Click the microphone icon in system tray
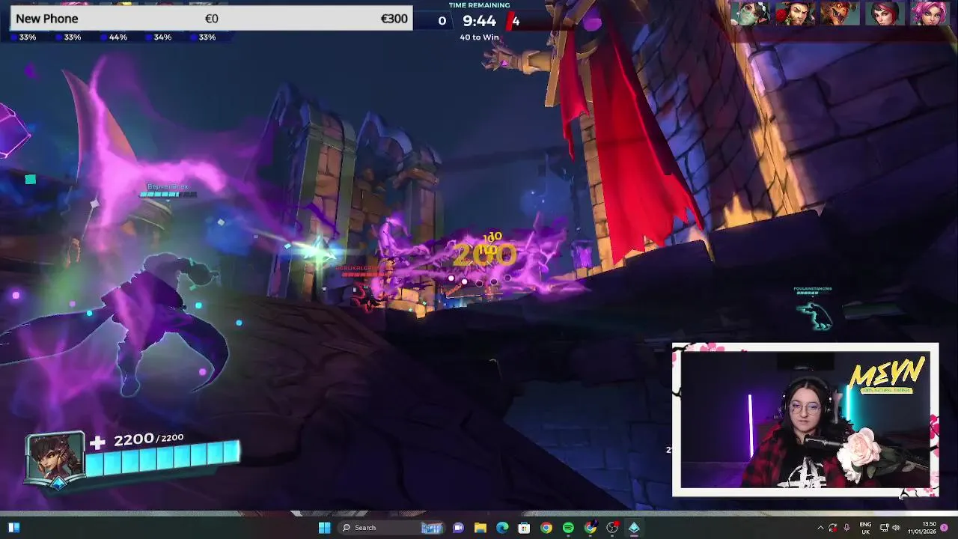Screen dimensions: 958x539 [x=848, y=528]
